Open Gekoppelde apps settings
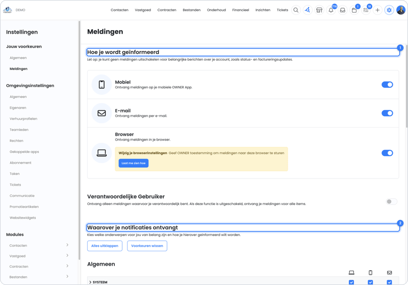The image size is (408, 285). pos(24,151)
